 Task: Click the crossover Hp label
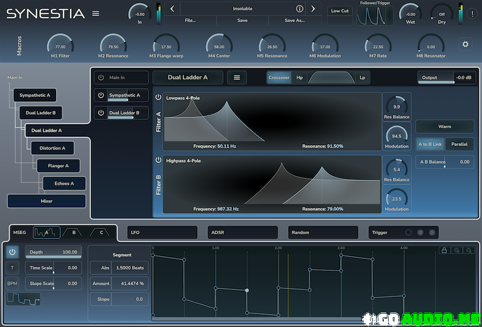coord(299,78)
